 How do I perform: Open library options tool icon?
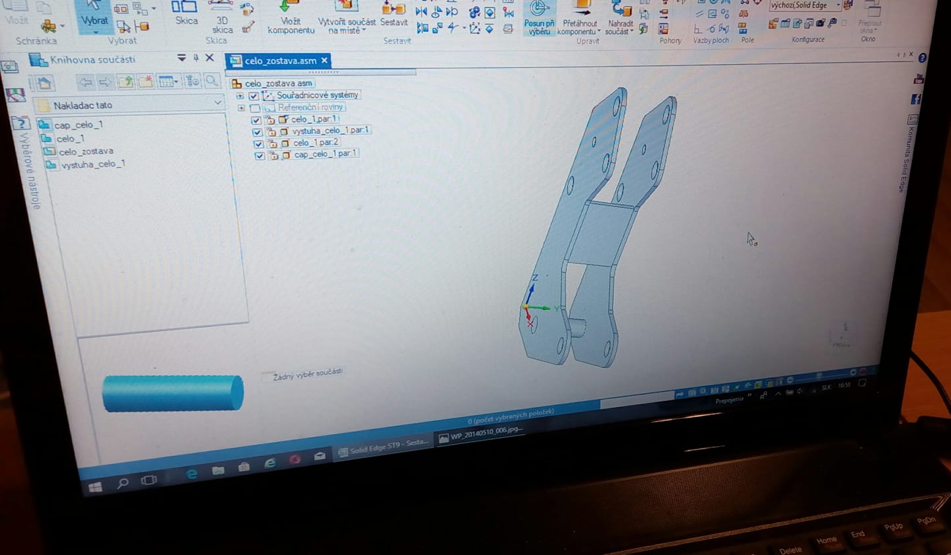click(x=192, y=81)
